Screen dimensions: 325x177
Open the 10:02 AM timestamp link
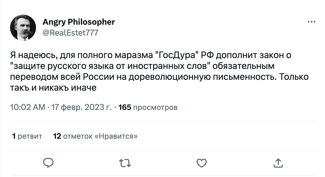click(27, 108)
